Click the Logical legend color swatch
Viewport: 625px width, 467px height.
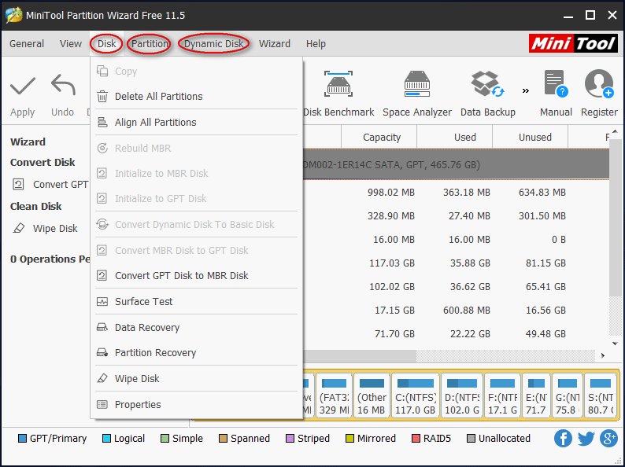[x=106, y=439]
